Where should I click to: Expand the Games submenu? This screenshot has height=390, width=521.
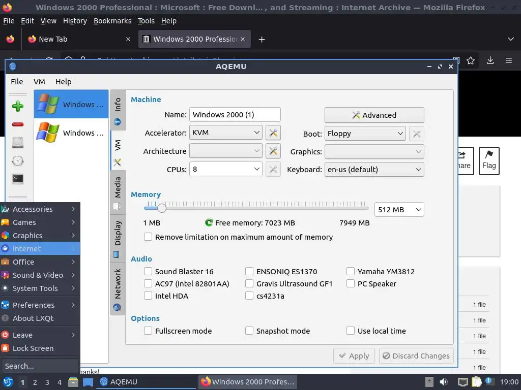tap(40, 222)
